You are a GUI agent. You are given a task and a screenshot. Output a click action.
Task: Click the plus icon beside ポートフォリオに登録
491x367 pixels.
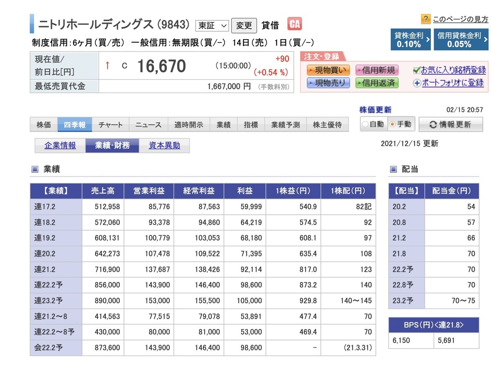click(417, 83)
